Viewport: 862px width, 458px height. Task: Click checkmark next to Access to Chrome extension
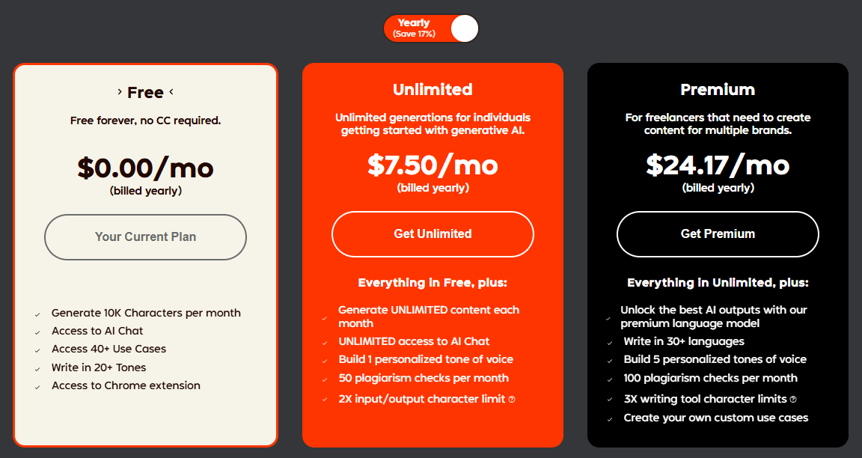(x=37, y=386)
